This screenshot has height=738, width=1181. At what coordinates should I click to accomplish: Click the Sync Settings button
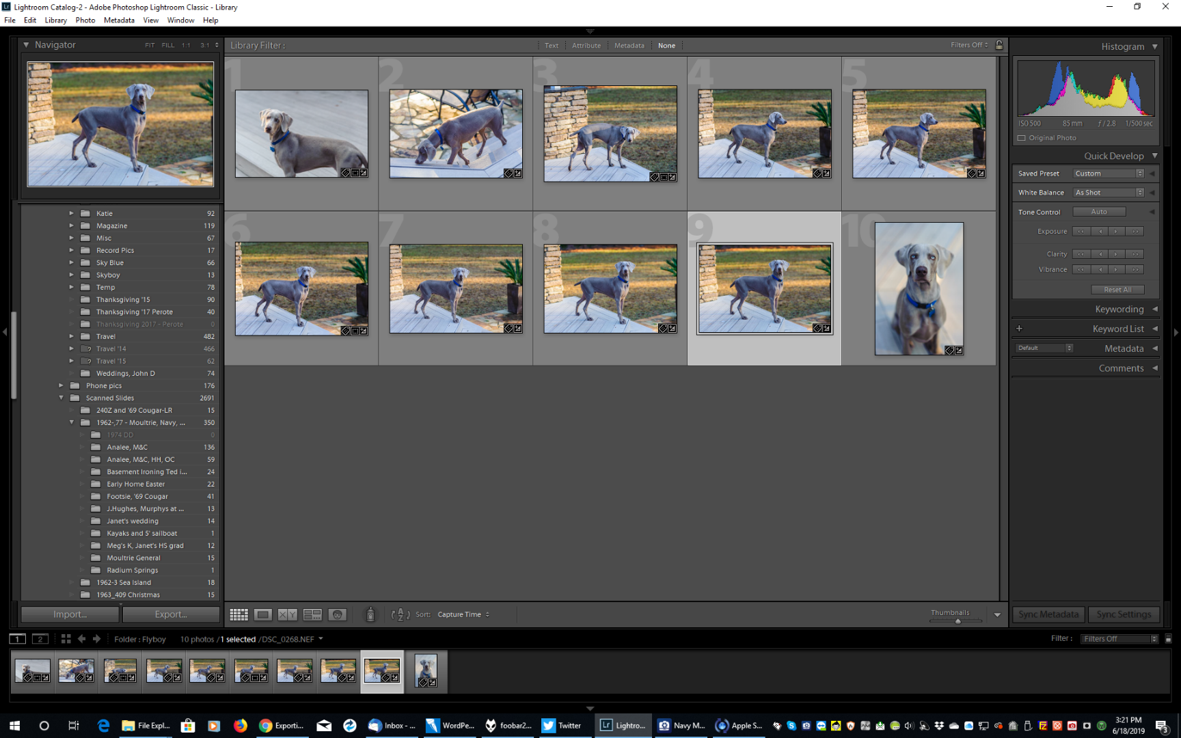(x=1124, y=614)
